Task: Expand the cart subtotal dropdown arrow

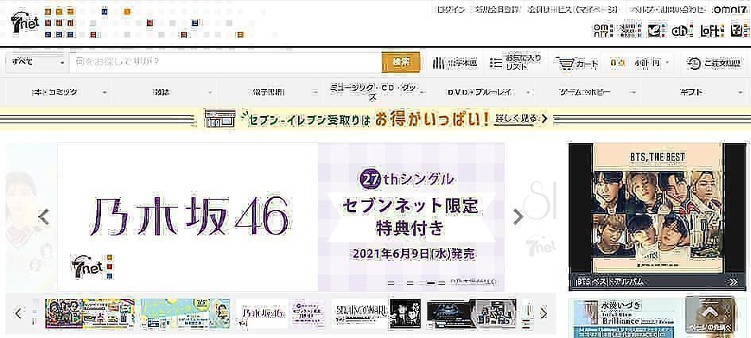Action: pos(668,63)
